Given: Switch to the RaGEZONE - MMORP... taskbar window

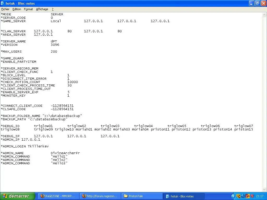Looking at the screenshot, I should tap(58, 196).
